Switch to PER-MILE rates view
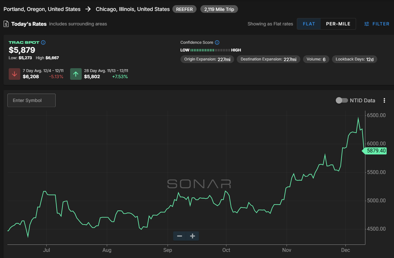Viewport: 394px width, 258px height. tap(338, 24)
